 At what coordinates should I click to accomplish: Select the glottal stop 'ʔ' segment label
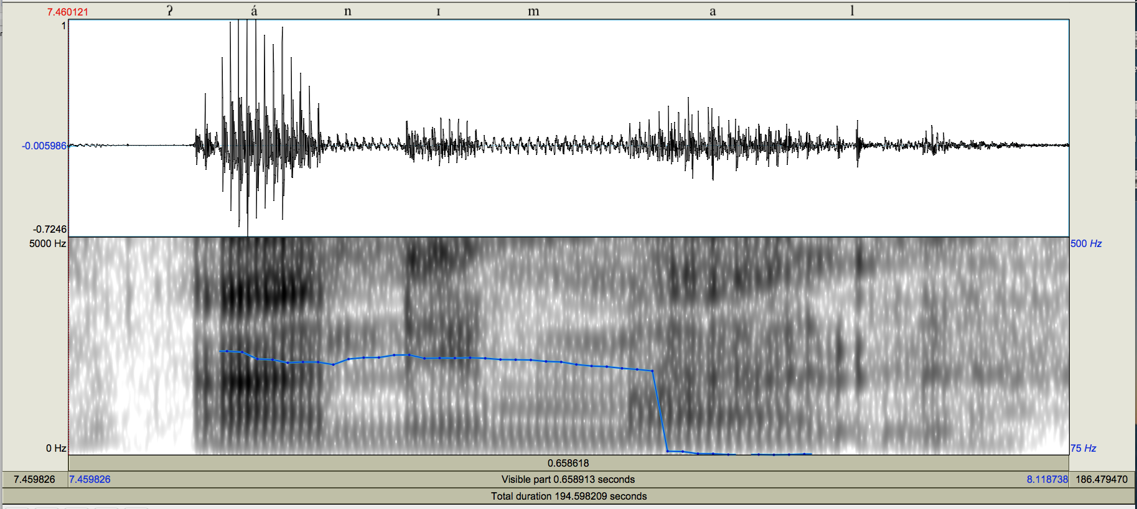tap(169, 11)
